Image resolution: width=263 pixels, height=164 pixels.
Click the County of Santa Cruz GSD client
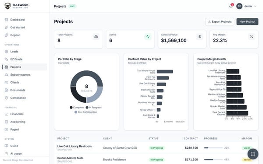tap(120, 148)
